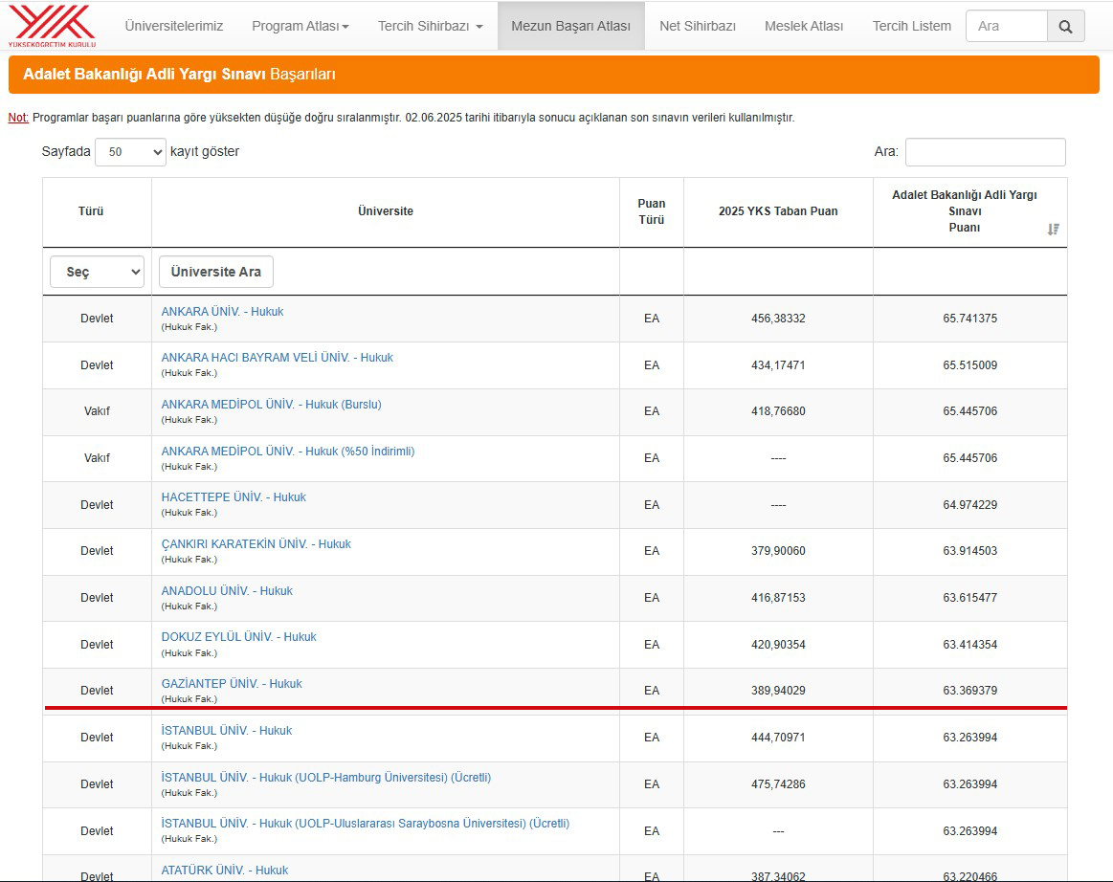
Task: Click the table filter Ara input box
Action: (985, 152)
